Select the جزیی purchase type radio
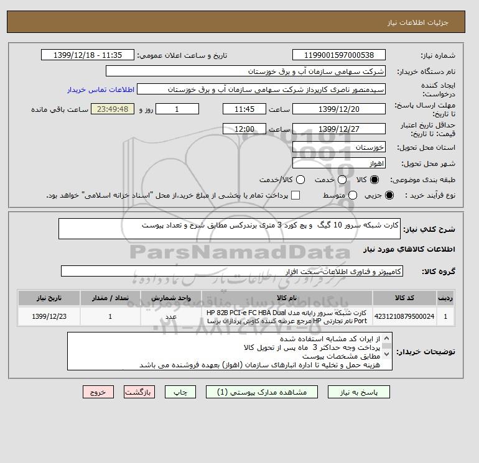Image resolution: width=479 pixels, height=463 pixels. 389,195
